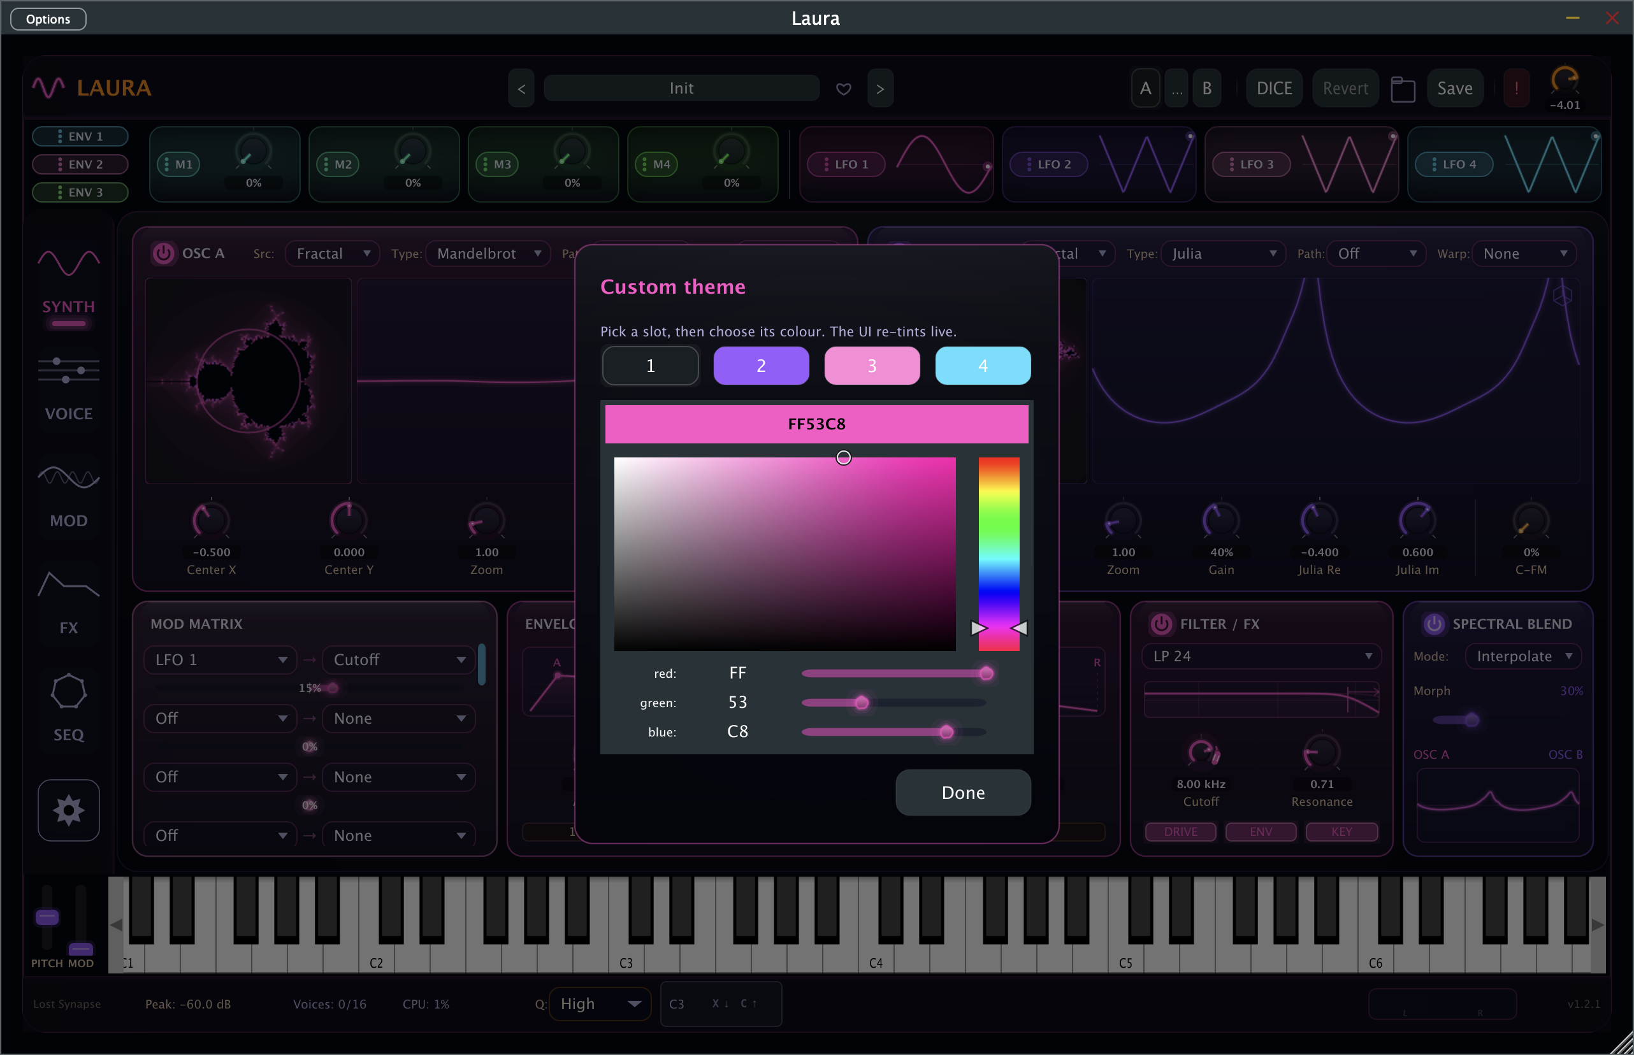The height and width of the screenshot is (1055, 1634).
Task: Open the SYNTH page icon in sidebar
Action: coord(69,263)
